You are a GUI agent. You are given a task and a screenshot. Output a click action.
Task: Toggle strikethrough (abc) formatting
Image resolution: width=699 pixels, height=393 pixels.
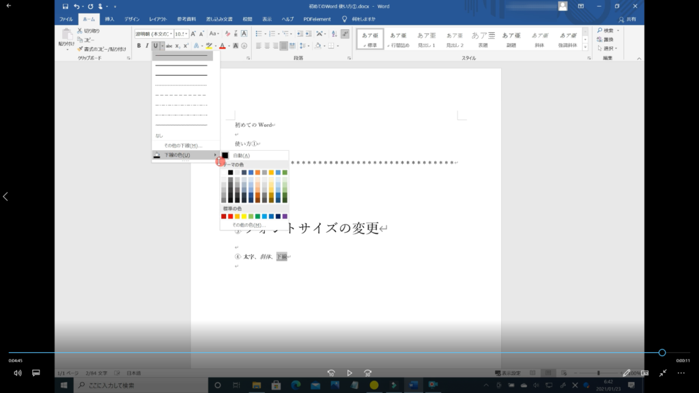pos(169,46)
